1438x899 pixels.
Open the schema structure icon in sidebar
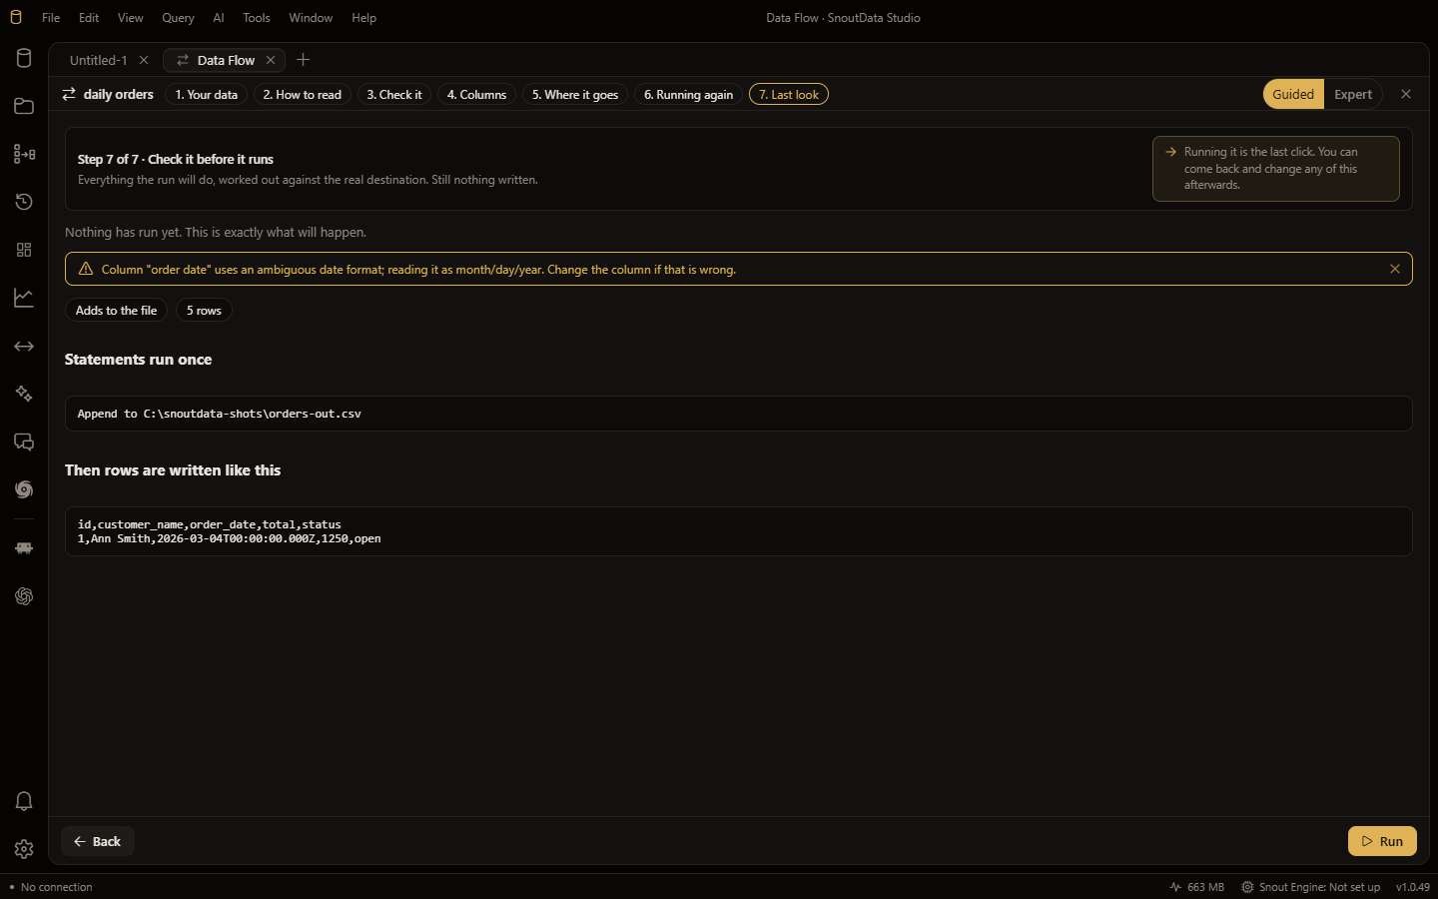[x=24, y=154]
